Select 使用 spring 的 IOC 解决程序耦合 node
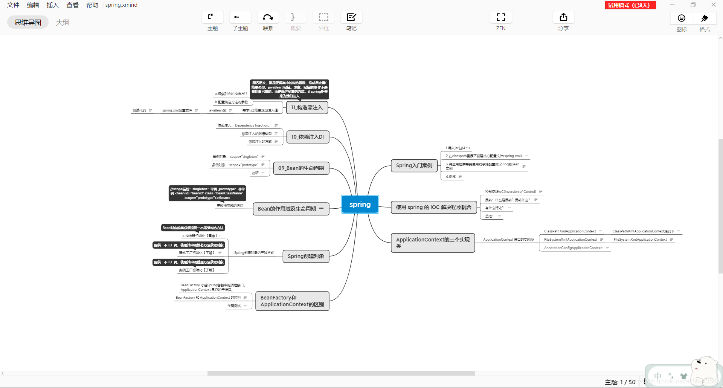This screenshot has width=723, height=388. [434, 207]
